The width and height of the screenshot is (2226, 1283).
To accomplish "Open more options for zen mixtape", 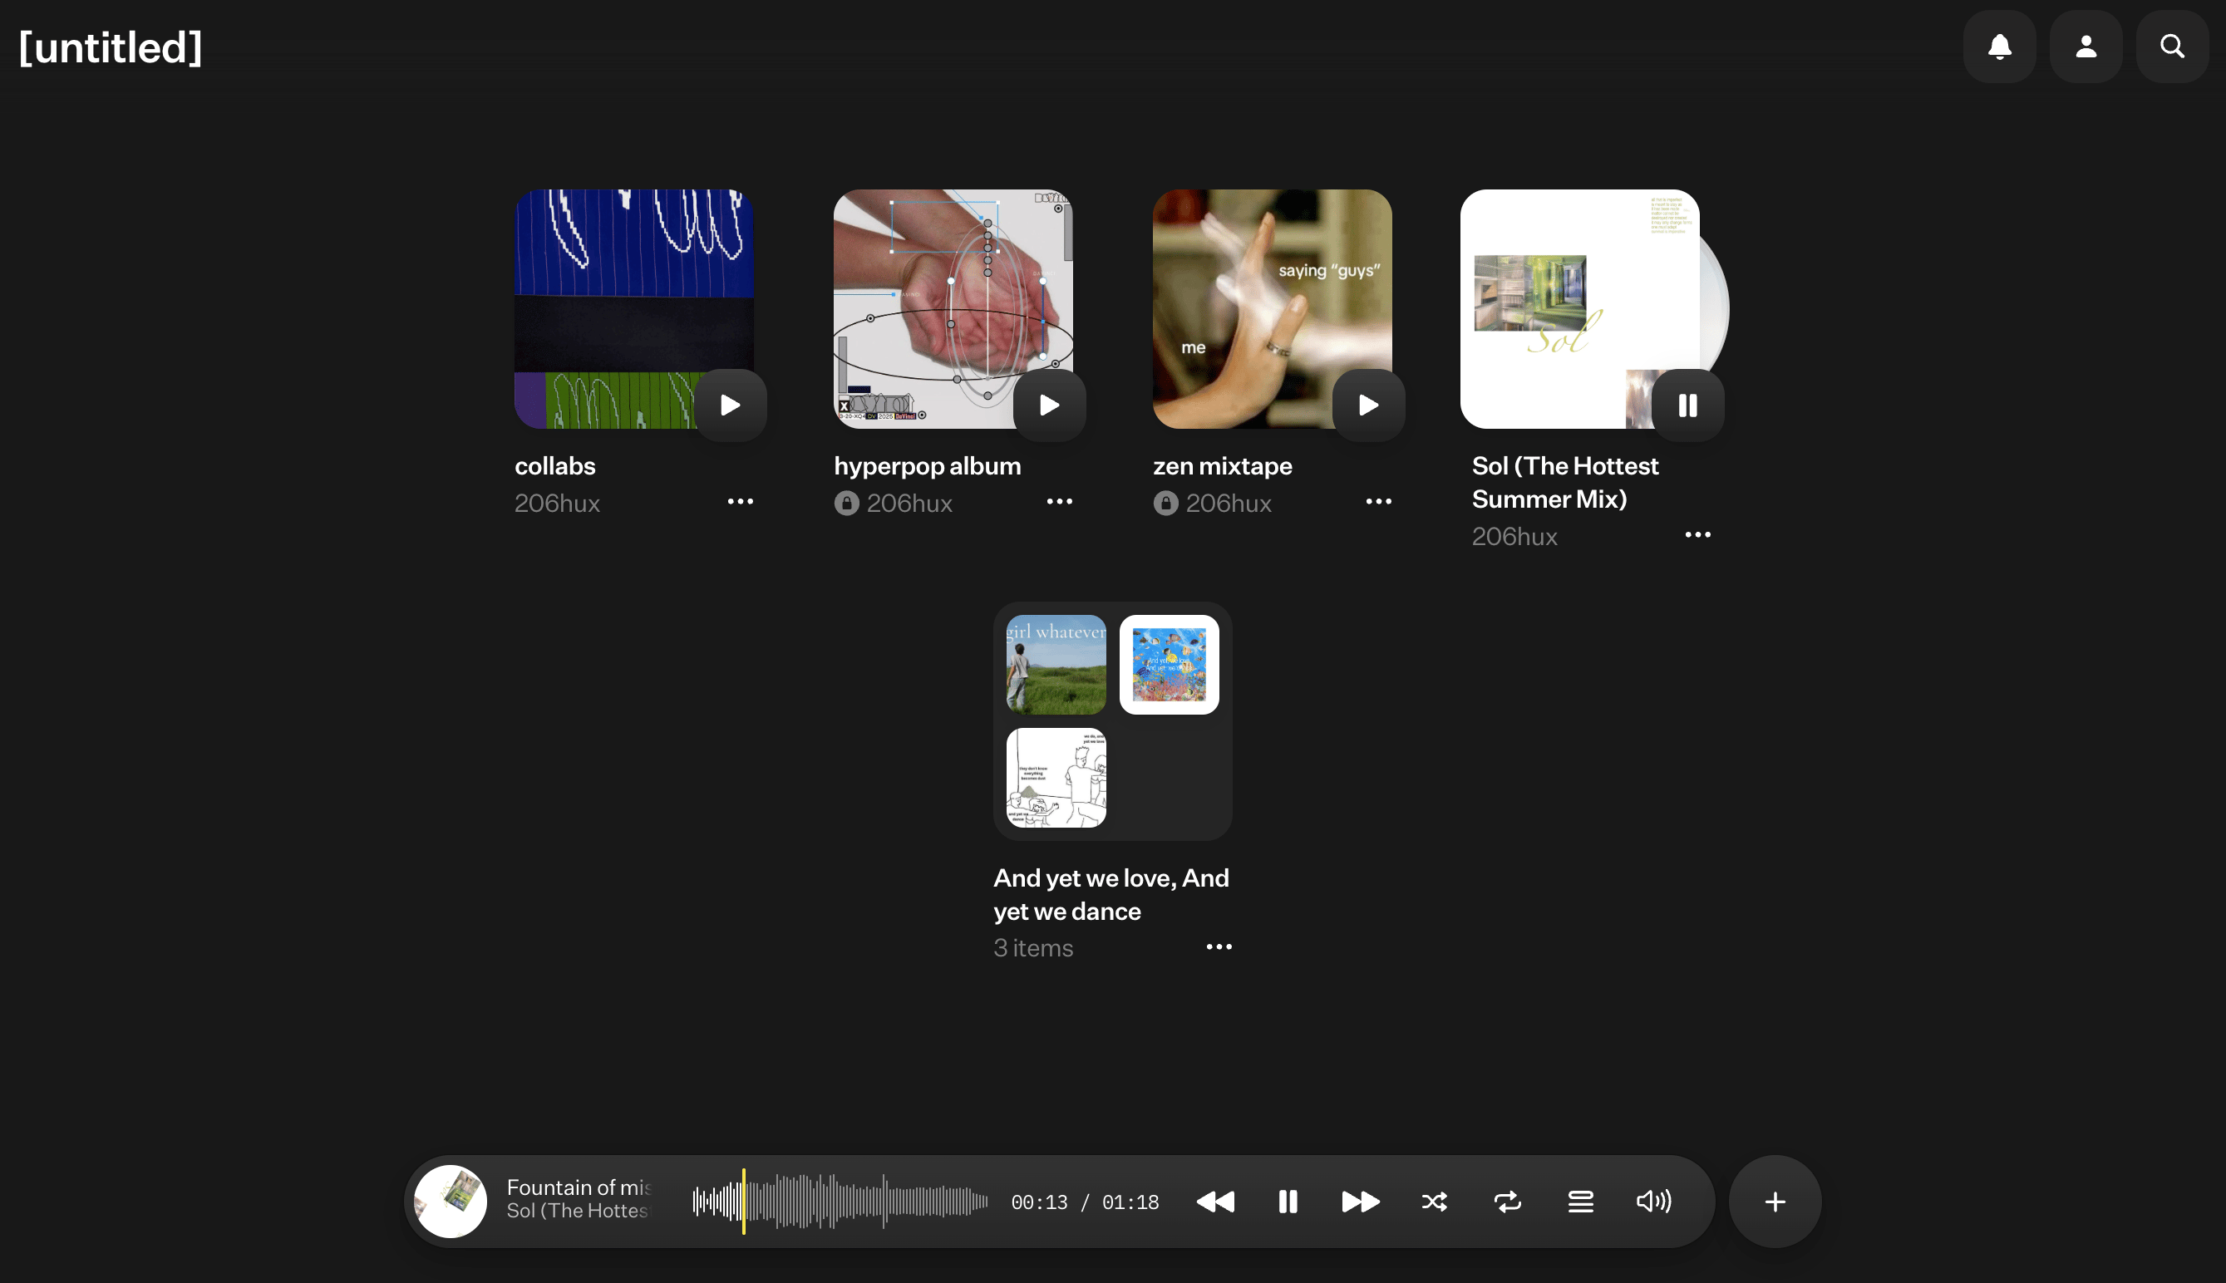I will click(x=1378, y=501).
